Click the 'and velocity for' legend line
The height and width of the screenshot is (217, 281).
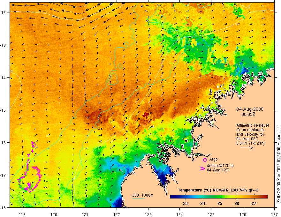(250, 134)
